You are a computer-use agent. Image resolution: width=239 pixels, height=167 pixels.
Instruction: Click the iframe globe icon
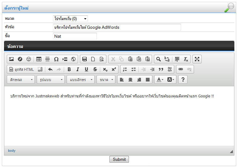(x=73, y=59)
